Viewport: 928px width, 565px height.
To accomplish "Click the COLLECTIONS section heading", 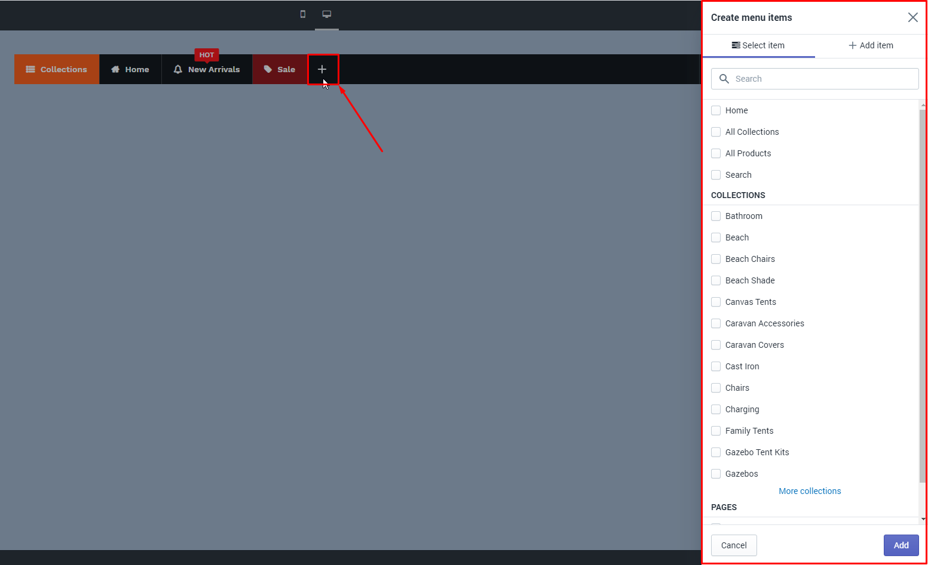I will click(x=738, y=195).
